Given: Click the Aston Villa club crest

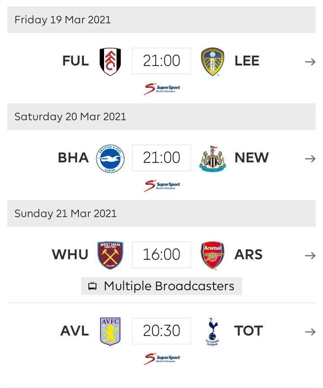Looking at the screenshot, I should pyautogui.click(x=110, y=331).
